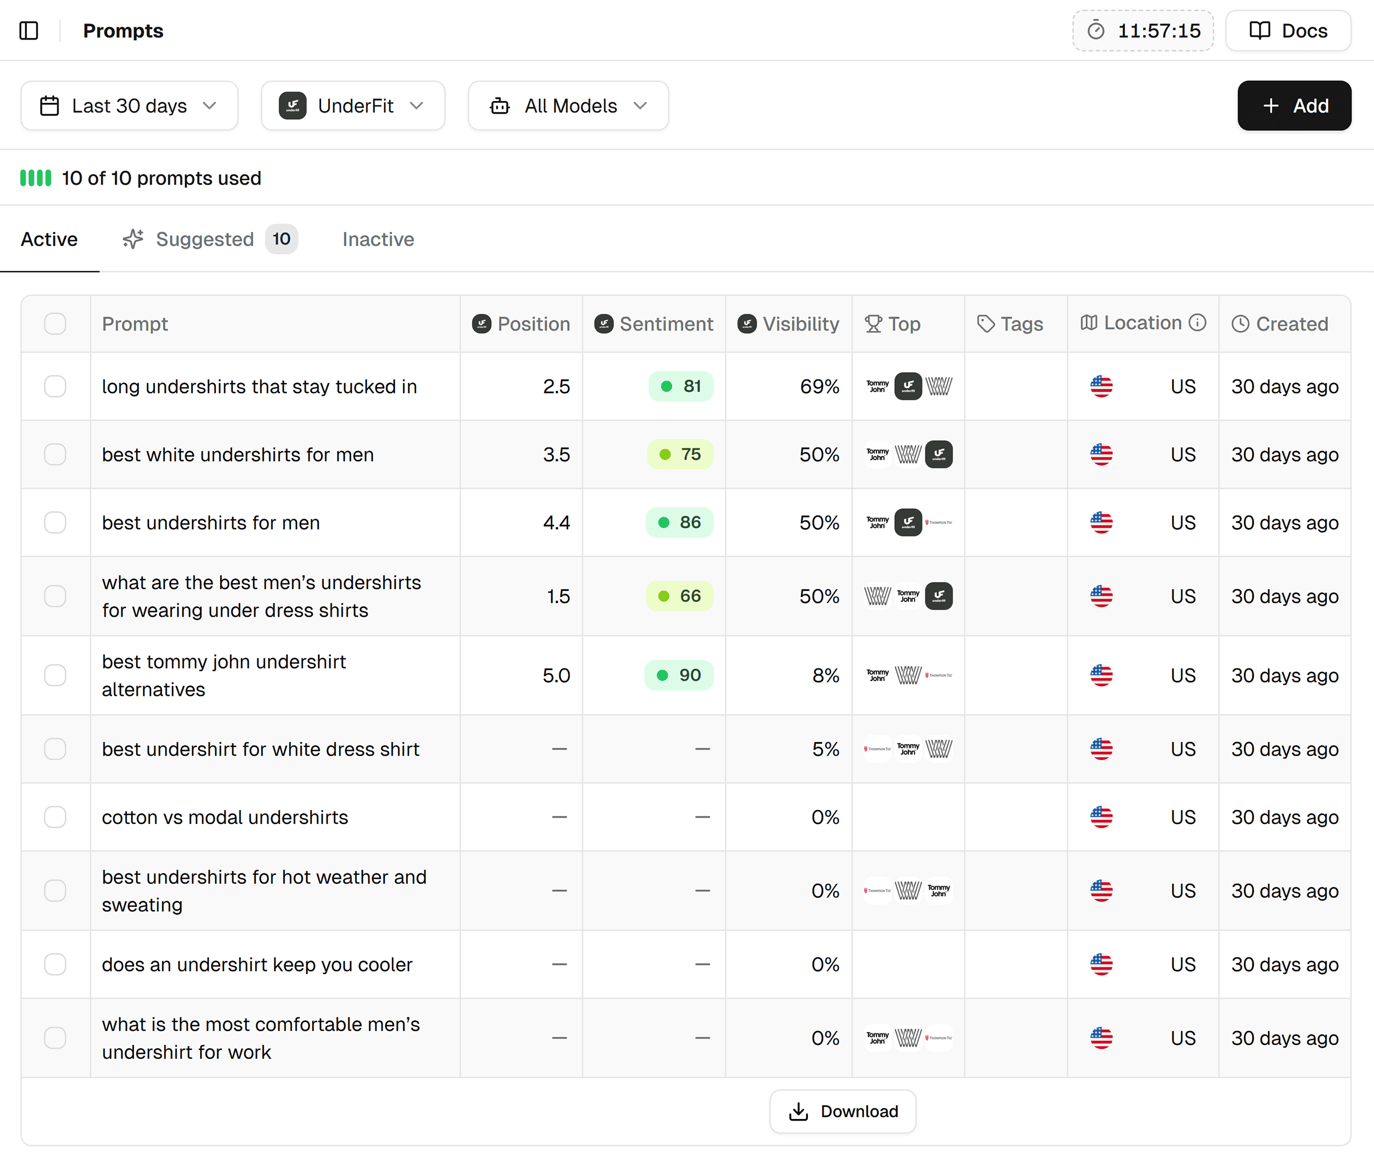This screenshot has width=1374, height=1169.
Task: Click the sidebar collapse icon beside Prompts
Action: click(x=29, y=30)
